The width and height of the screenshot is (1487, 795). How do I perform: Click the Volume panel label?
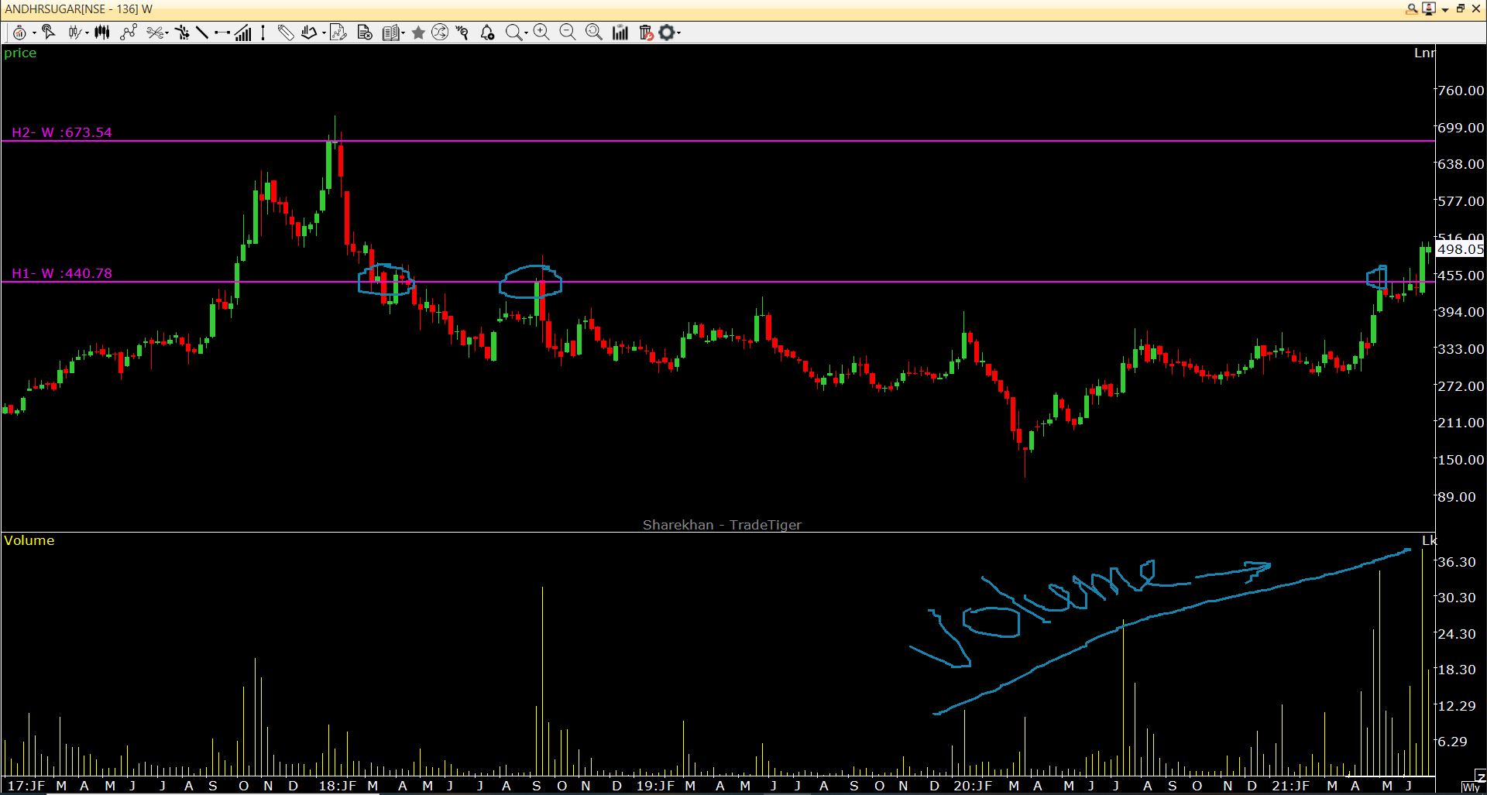[29, 540]
